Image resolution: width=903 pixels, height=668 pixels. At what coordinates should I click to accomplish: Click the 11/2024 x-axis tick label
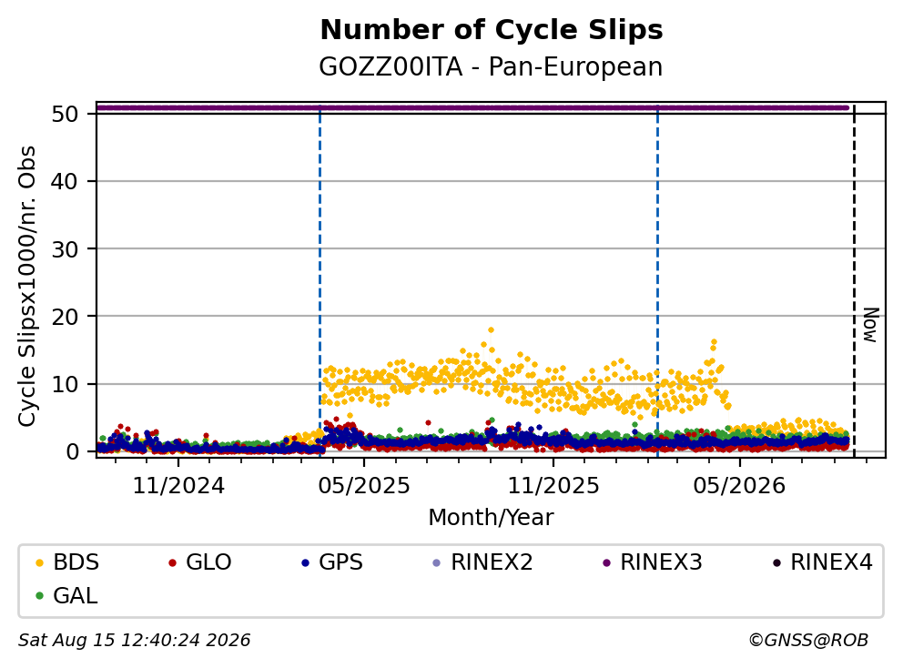(x=178, y=486)
